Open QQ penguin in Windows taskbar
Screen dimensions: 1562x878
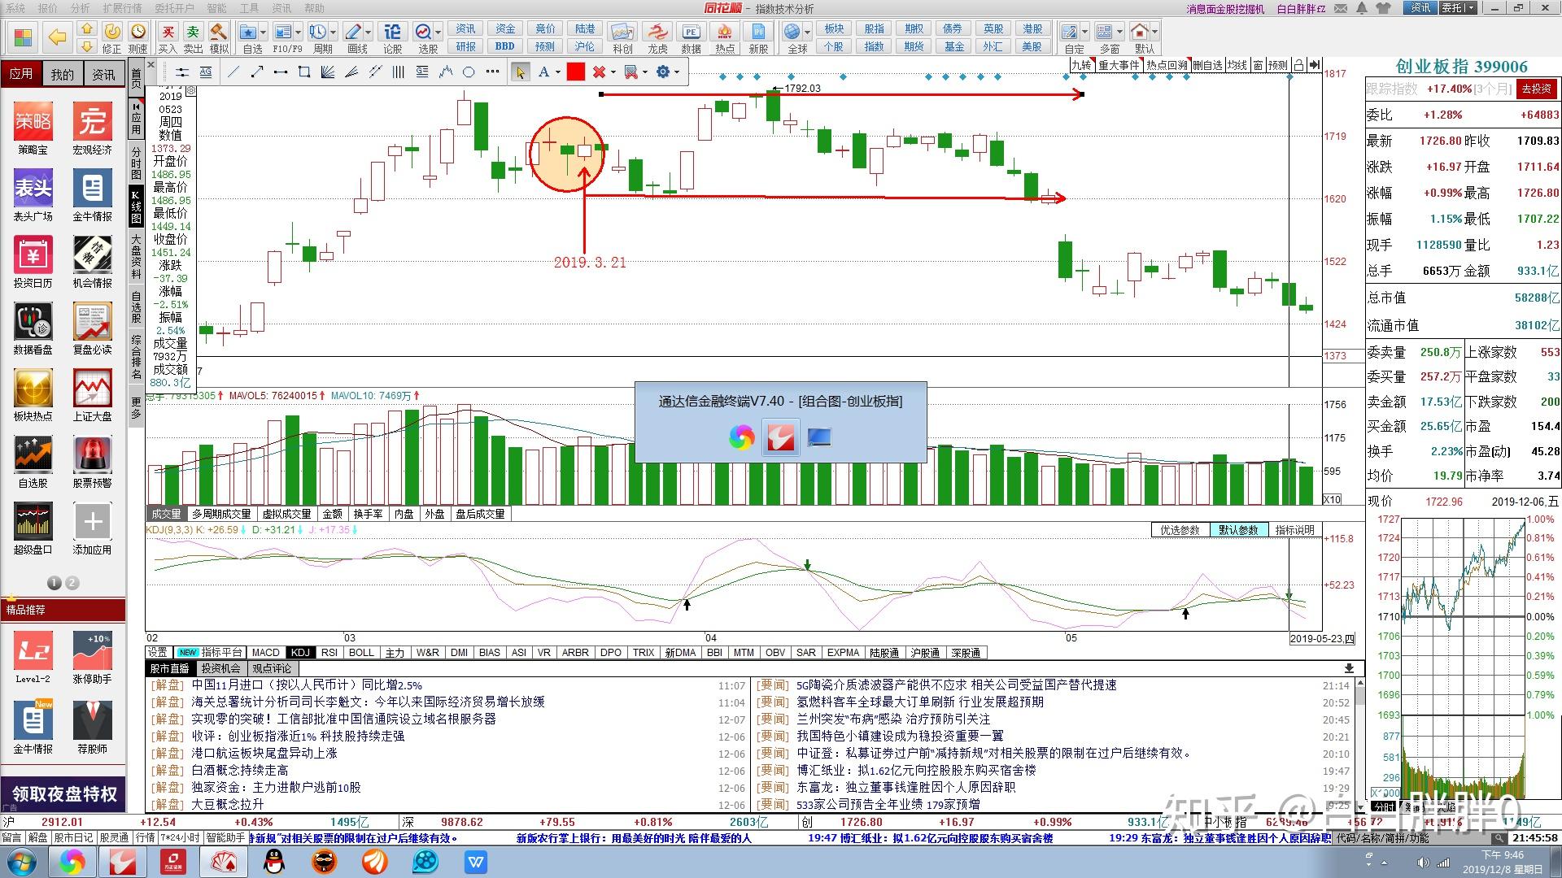pos(275,862)
